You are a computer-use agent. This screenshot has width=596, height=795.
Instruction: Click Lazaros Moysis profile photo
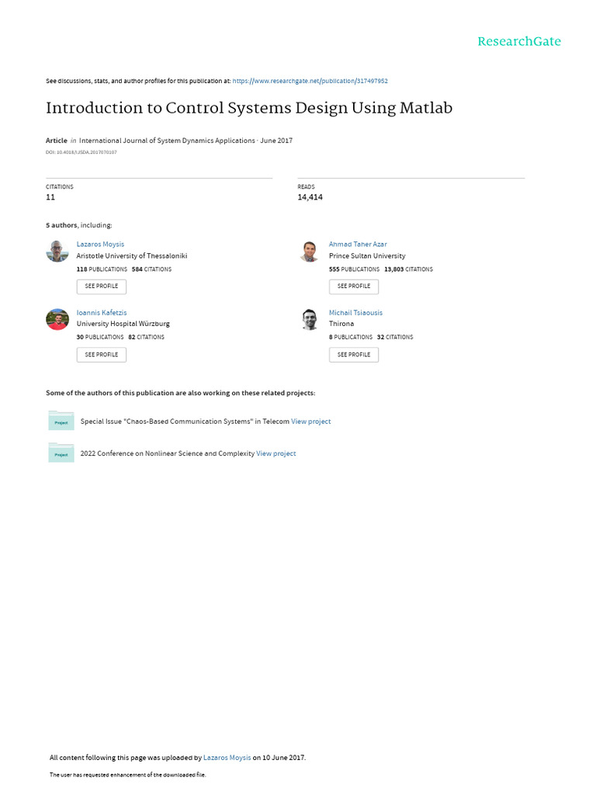pyautogui.click(x=57, y=252)
